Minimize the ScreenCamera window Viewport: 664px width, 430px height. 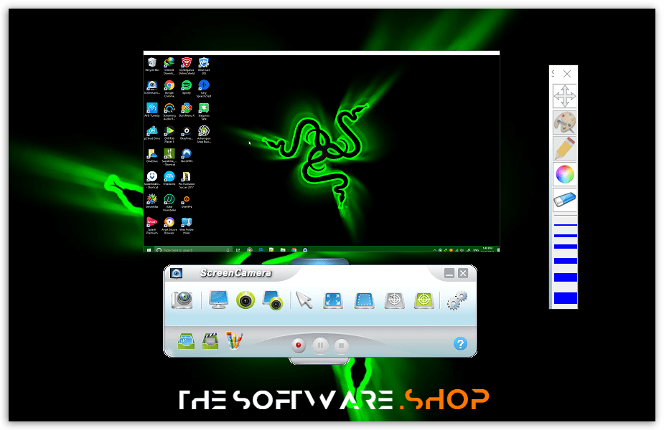449,273
